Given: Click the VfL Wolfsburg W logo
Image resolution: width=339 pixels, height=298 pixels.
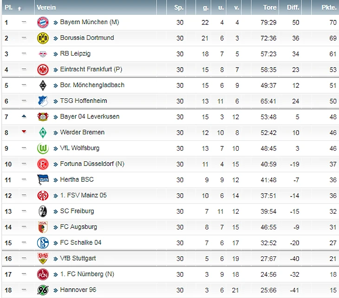Looking at the screenshot, I should pos(43,148).
